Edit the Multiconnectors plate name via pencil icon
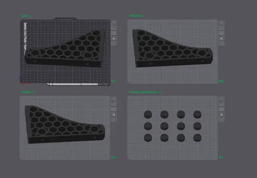 (159, 92)
